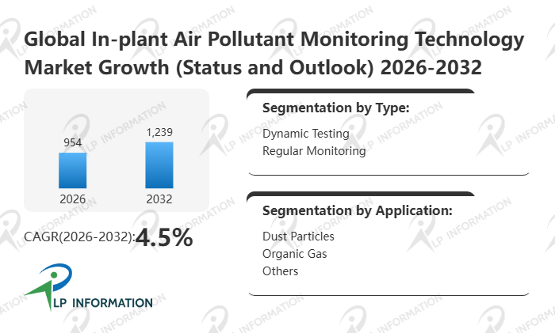This screenshot has height=333, width=555.
Task: Click the Segmentation by Type heading
Action: [335, 108]
